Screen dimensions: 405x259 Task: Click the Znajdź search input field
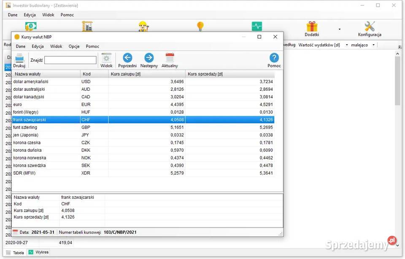click(x=70, y=60)
